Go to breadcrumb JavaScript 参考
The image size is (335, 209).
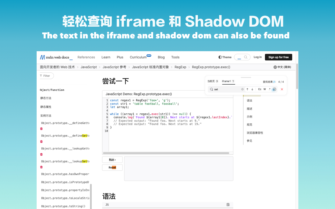tap(114, 67)
